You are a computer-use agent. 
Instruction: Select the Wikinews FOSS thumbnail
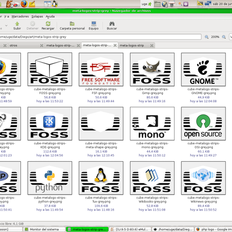(x=203, y=178)
